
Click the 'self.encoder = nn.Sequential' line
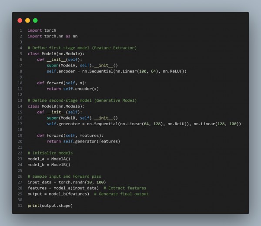click(117, 71)
